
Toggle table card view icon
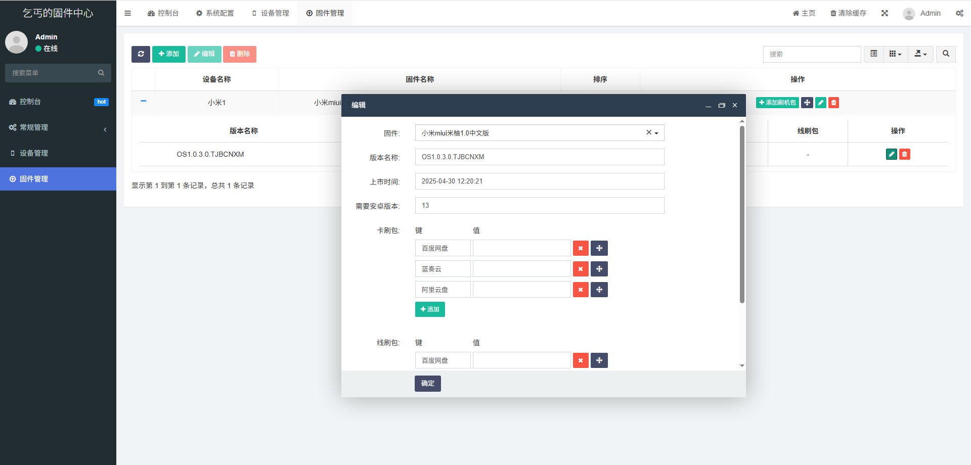point(873,54)
